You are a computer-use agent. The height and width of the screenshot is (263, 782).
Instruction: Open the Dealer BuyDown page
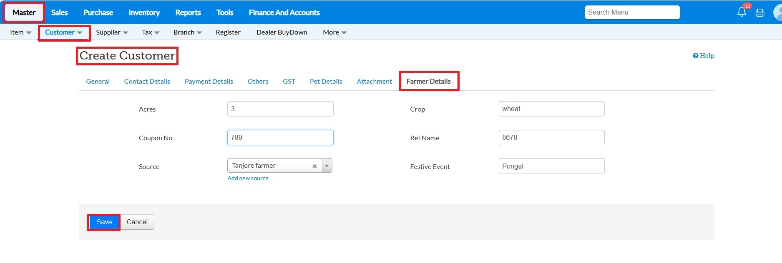coord(282,32)
